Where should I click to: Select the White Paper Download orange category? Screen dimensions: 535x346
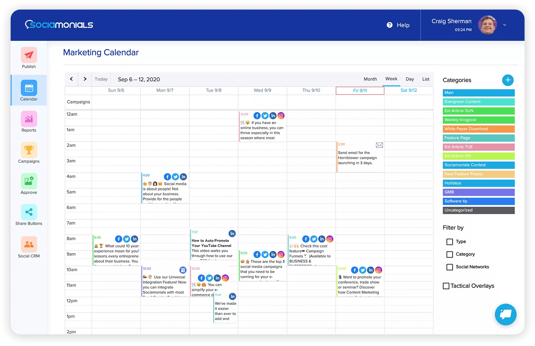point(478,129)
